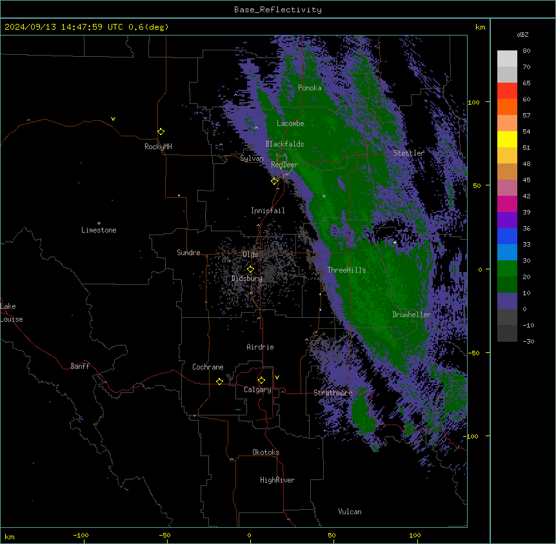Click the Didsbury city label

pyautogui.click(x=247, y=278)
